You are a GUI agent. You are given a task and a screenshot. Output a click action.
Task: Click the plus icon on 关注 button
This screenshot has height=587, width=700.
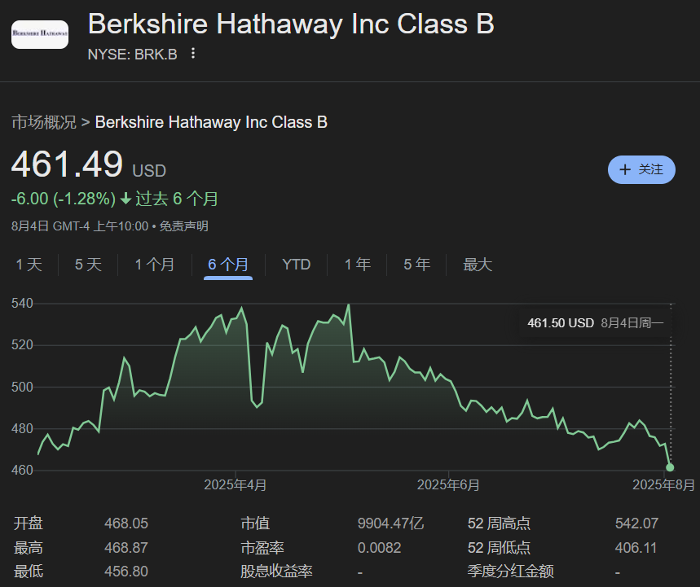coord(625,169)
